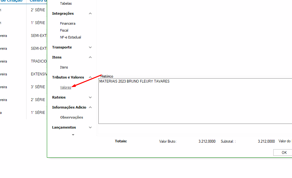Expand the Rateios section chevron
292x178 pixels.
pos(90,98)
